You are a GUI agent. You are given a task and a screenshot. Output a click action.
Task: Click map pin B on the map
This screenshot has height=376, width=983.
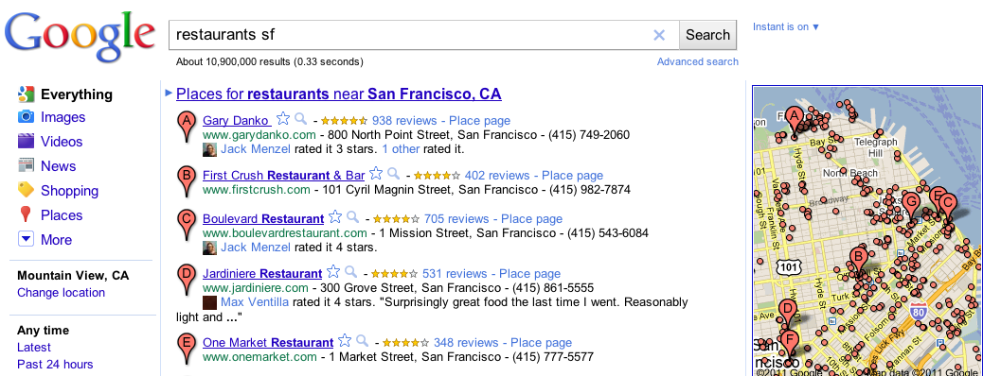pyautogui.click(x=858, y=262)
